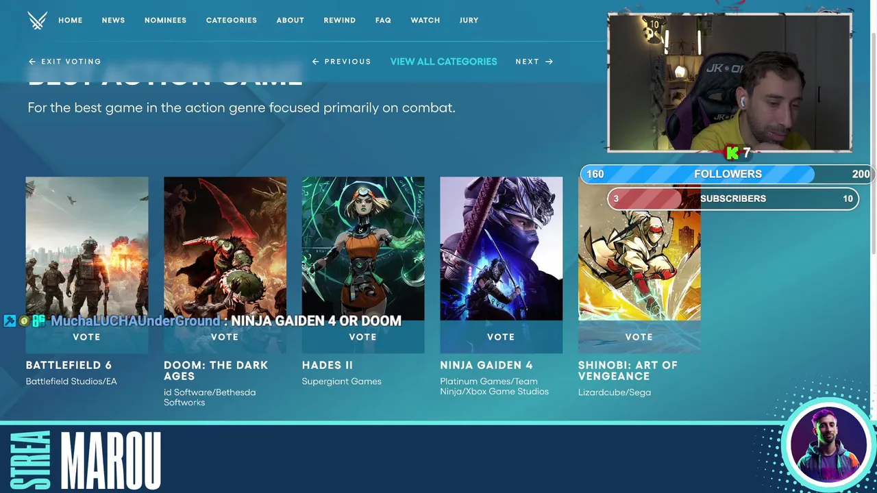Click the NINJA GAIDEN 4 title text

click(486, 365)
